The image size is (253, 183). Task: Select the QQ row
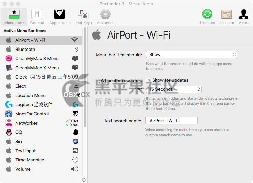[x=41, y=132]
